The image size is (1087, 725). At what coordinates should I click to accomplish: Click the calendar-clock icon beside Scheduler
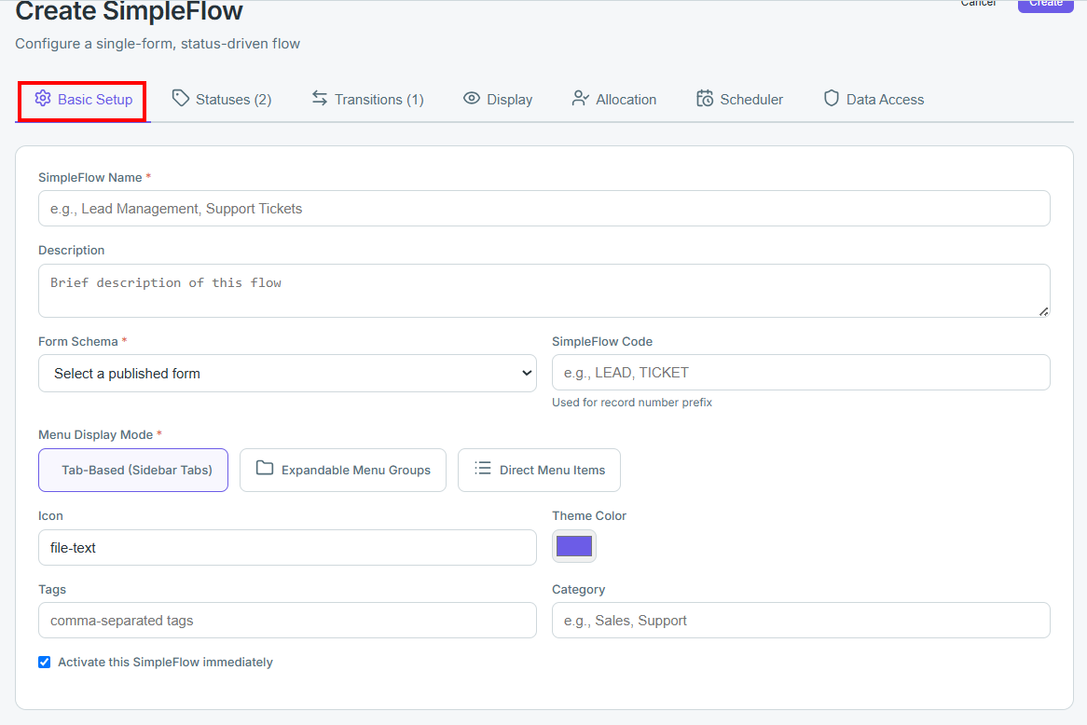[x=705, y=99]
